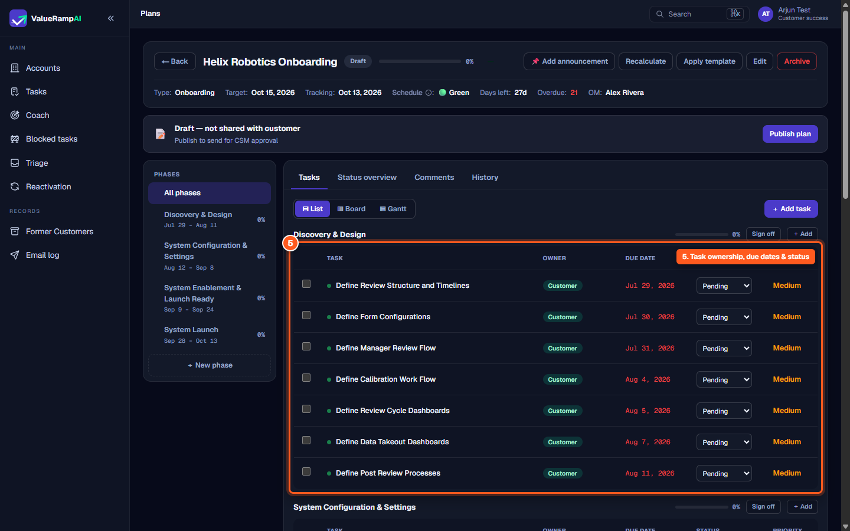Select System Launch phase
Viewport: 850px width, 531px height.
(x=210, y=335)
